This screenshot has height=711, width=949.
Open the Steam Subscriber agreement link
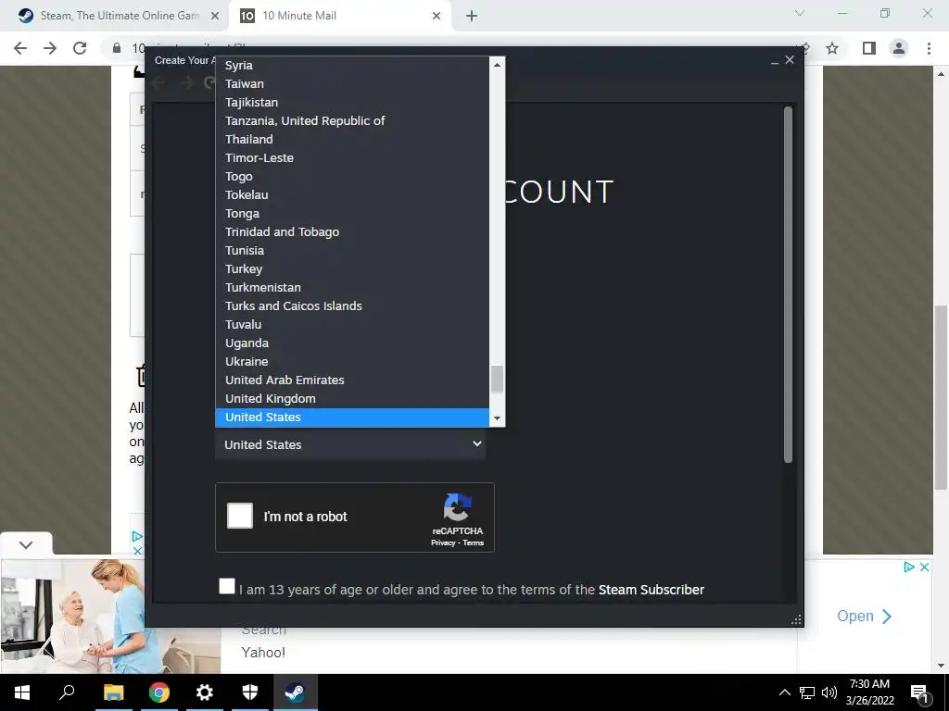(x=652, y=590)
